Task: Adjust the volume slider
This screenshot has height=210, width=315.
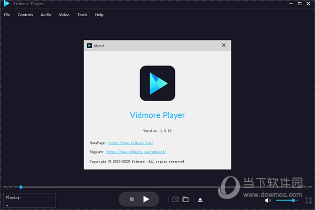Action: coord(287,200)
